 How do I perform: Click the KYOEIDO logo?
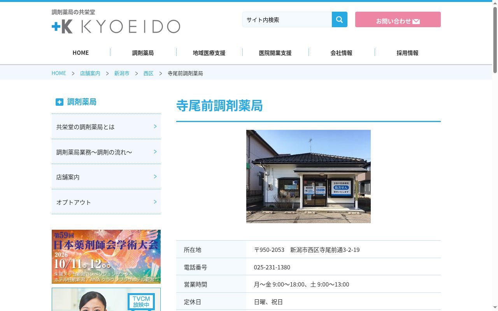point(116,26)
